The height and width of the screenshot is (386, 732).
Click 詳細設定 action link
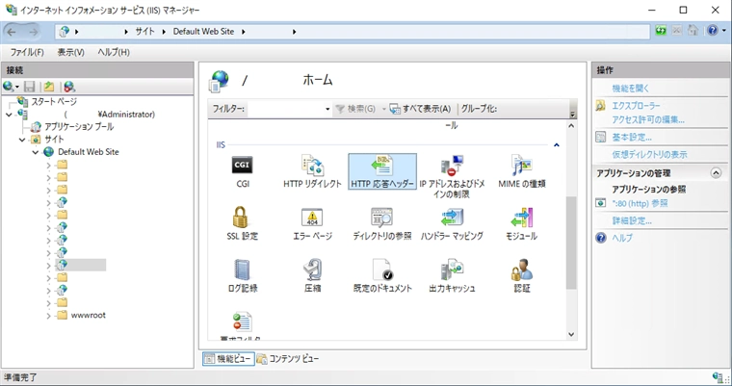[632, 220]
